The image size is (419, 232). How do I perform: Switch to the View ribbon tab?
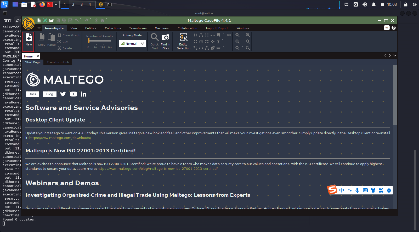click(x=74, y=28)
